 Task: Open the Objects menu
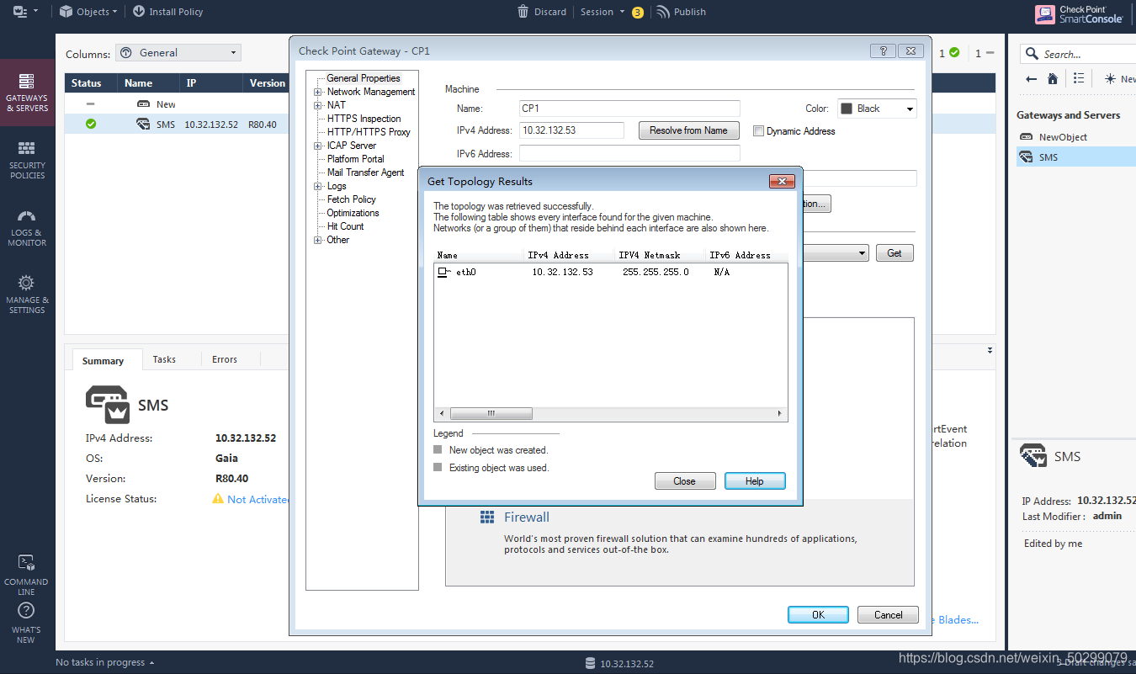[88, 12]
